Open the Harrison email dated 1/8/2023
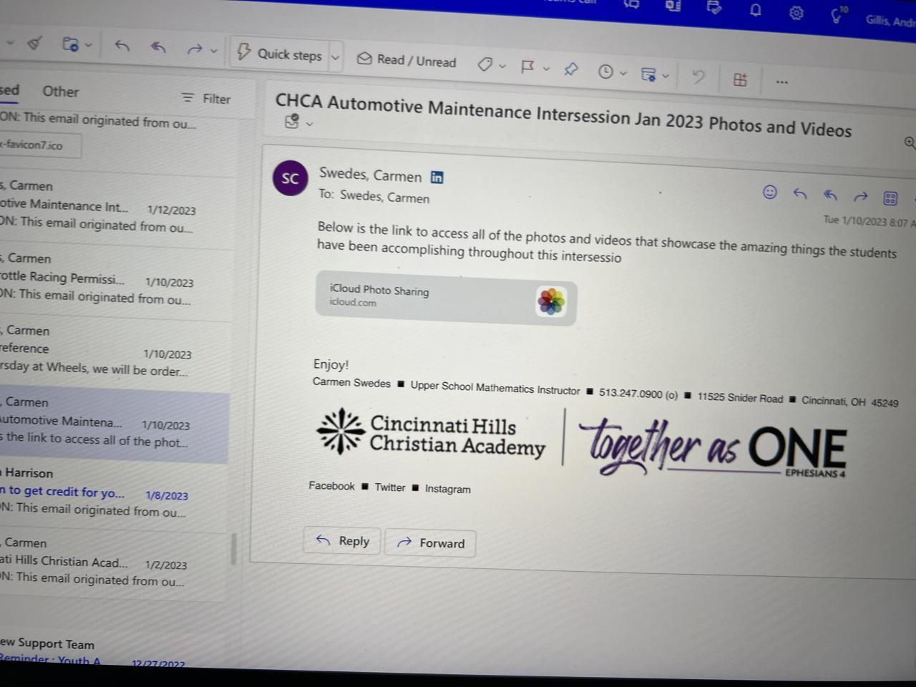Image resolution: width=916 pixels, height=687 pixels. pos(114,492)
